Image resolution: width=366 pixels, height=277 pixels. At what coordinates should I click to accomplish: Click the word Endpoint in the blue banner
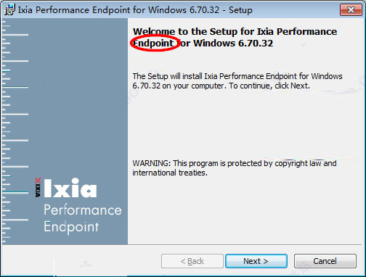coord(71,227)
